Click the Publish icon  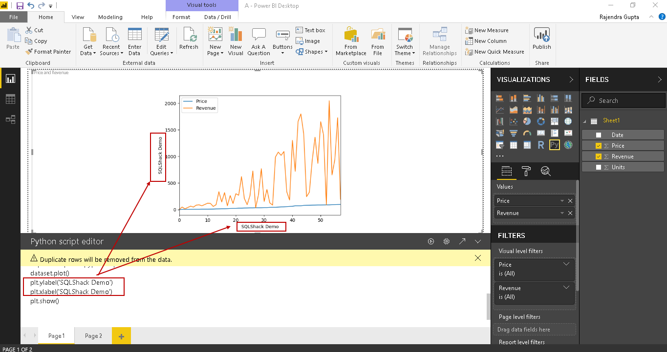click(541, 39)
